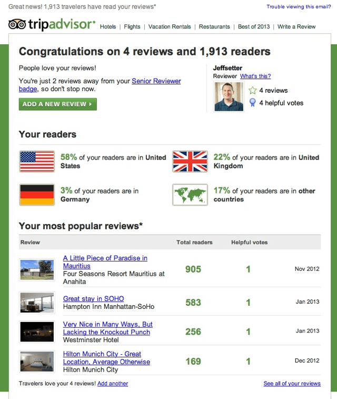Click the 256 total readers value
Image resolution: width=337 pixels, height=399 pixels.
193,332
